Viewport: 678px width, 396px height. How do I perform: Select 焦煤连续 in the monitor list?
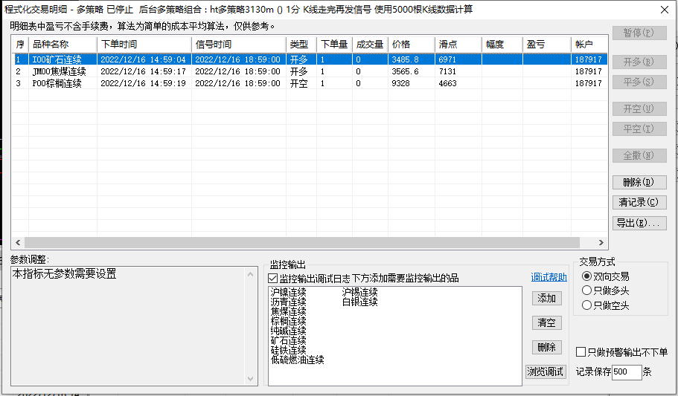289,311
